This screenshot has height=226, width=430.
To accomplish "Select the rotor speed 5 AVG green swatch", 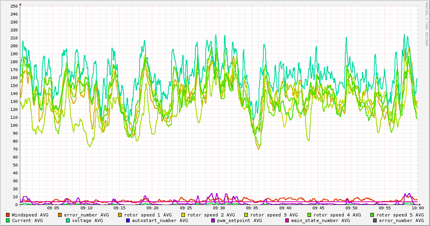I will [x=372, y=215].
